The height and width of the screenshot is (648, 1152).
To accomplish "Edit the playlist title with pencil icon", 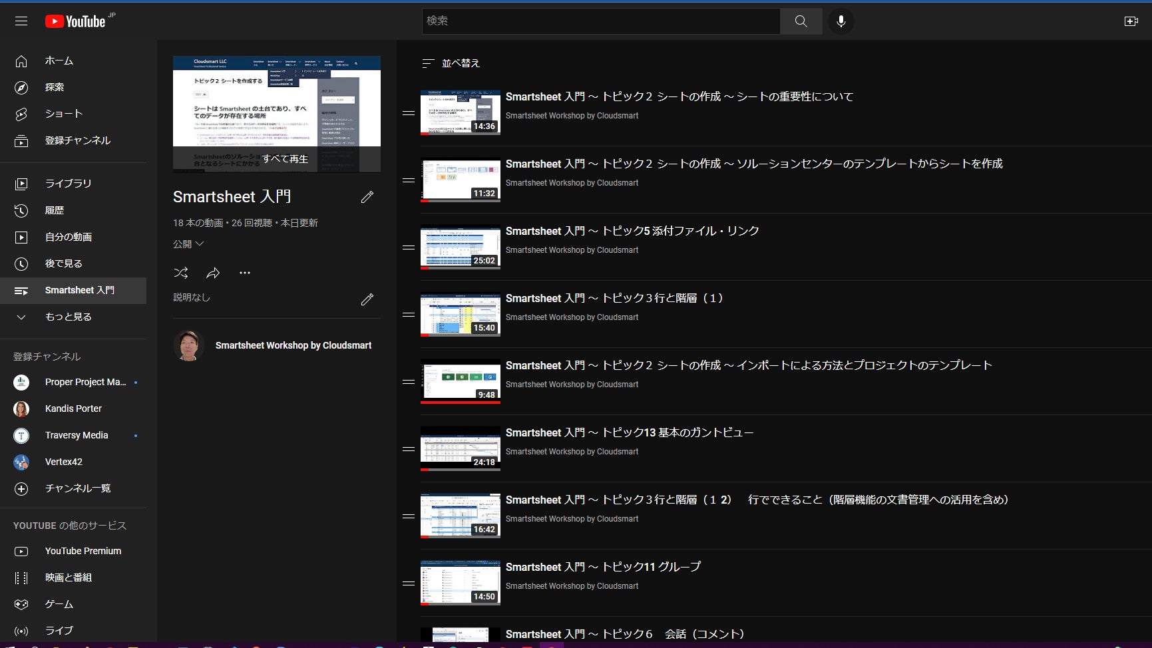I will click(x=367, y=197).
